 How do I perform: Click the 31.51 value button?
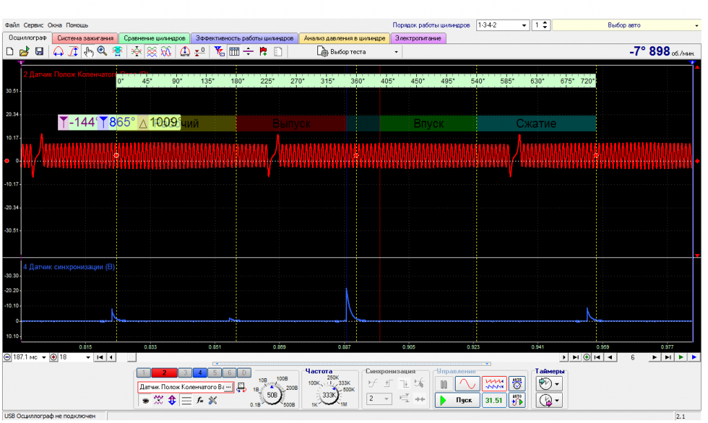[x=494, y=400]
